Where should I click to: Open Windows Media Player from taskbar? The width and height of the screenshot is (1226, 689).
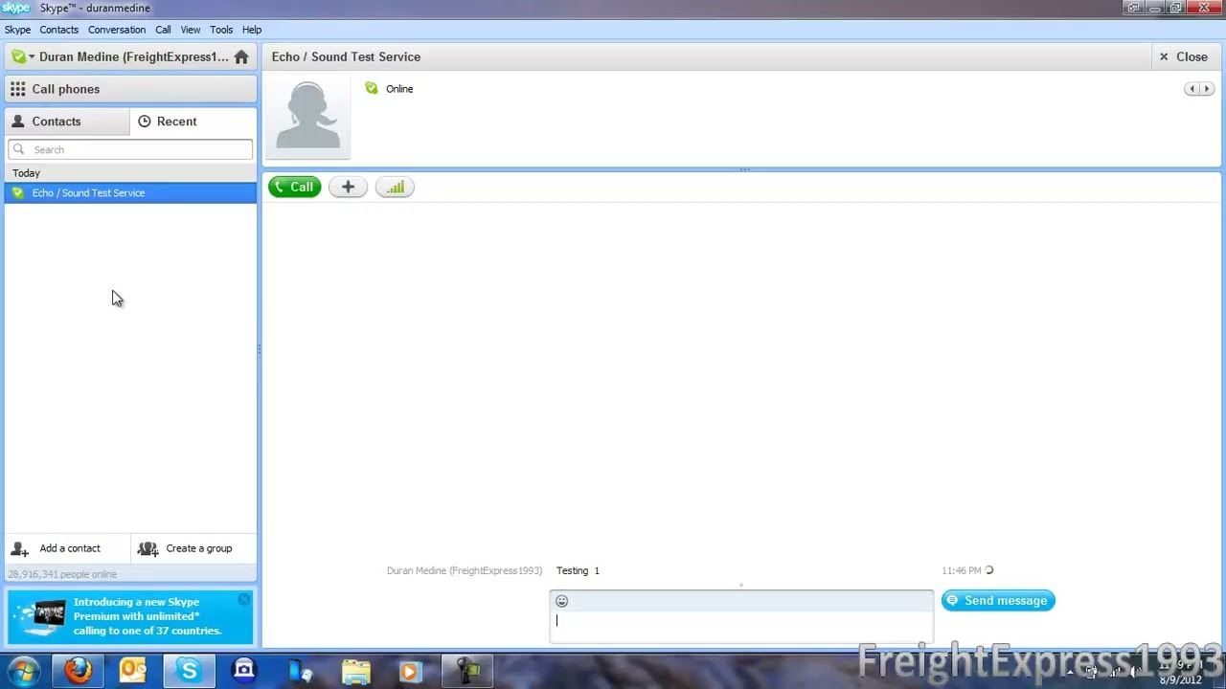[411, 672]
